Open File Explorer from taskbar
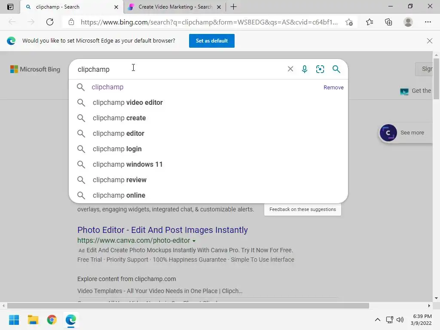Image resolution: width=440 pixels, height=330 pixels. [x=33, y=320]
